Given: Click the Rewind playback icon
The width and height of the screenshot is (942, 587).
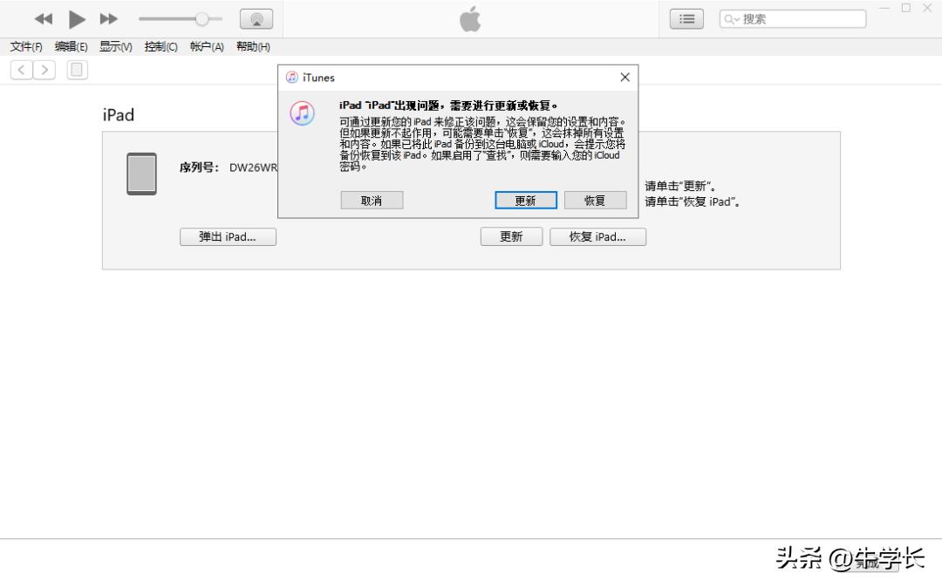Looking at the screenshot, I should (42, 18).
